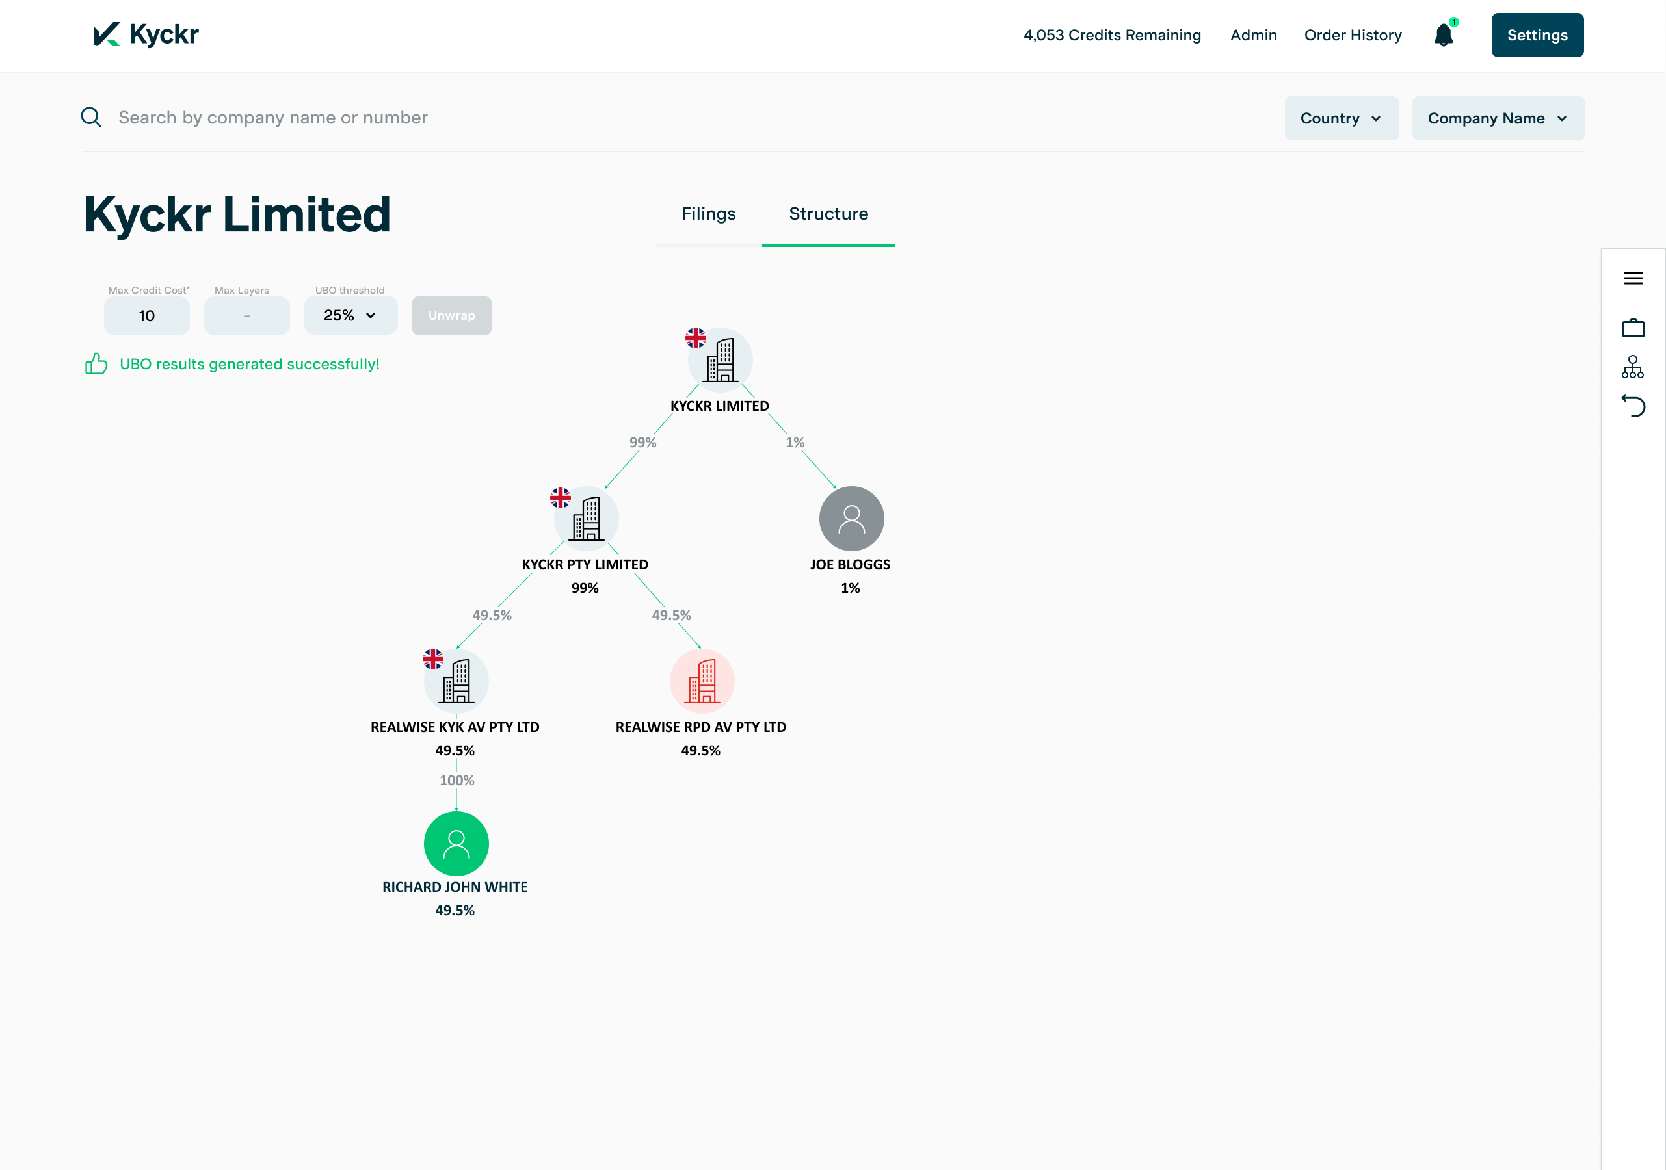Select the green RICHARD JOHN WHITE node
This screenshot has width=1666, height=1170.
(x=456, y=844)
